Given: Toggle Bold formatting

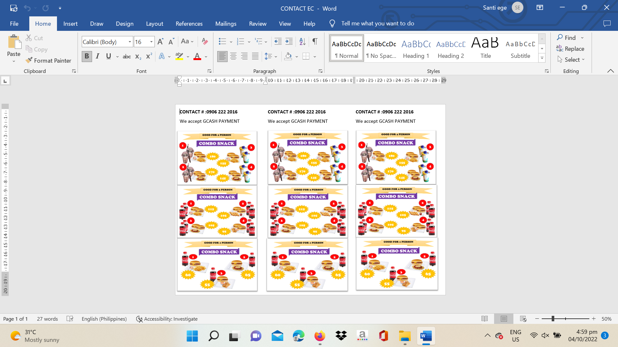Looking at the screenshot, I should (87, 57).
